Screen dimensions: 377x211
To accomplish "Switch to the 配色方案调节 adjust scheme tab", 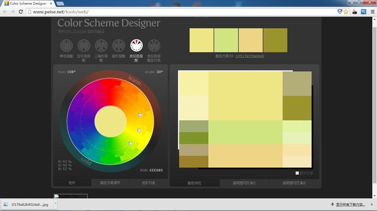I will tap(110, 183).
